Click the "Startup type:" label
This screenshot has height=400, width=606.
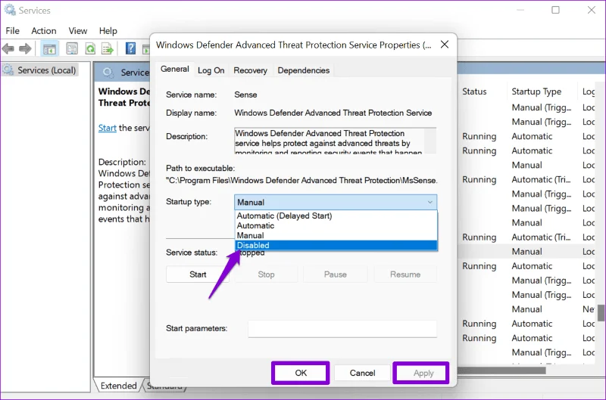[189, 202]
